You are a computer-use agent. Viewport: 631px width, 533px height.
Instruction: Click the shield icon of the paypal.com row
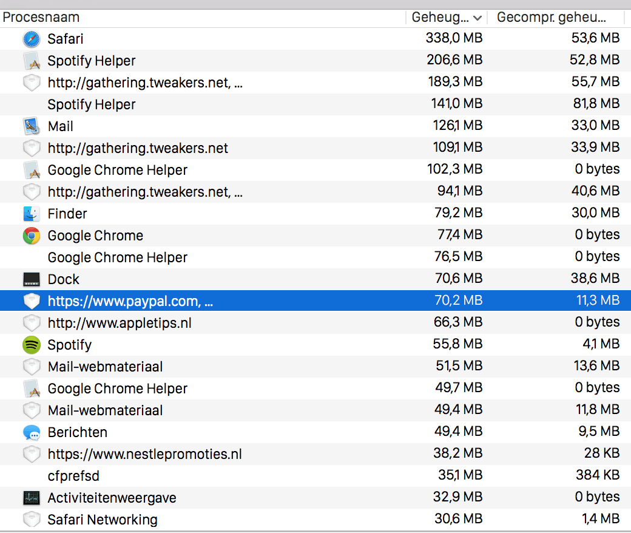pos(32,301)
